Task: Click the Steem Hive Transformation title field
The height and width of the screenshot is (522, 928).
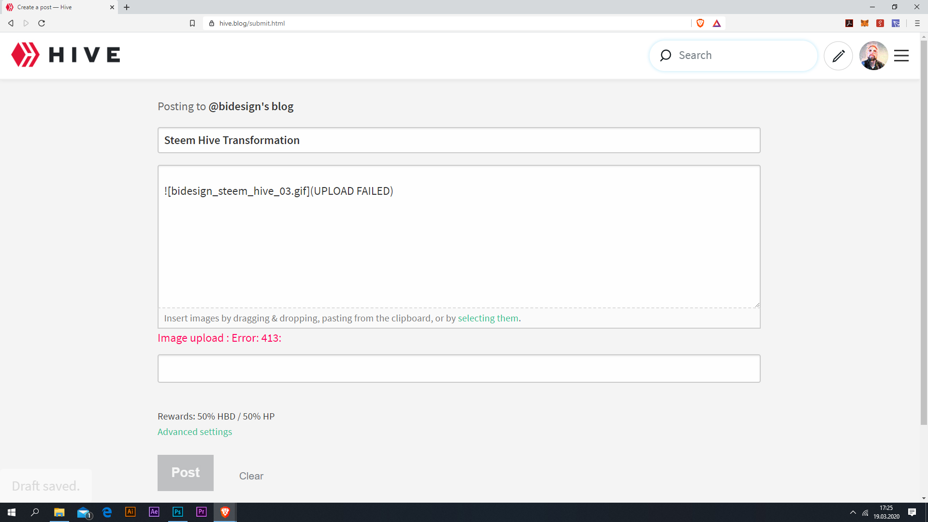Action: [x=459, y=140]
